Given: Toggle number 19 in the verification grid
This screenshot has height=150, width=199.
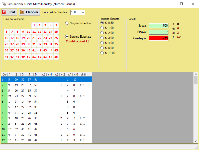Looking at the screenshot, I should point(23,38).
